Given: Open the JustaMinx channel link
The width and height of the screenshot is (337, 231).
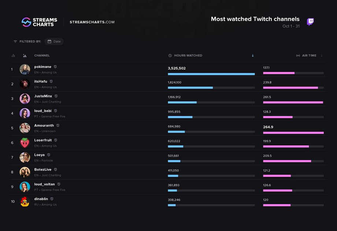Looking at the screenshot, I should pyautogui.click(x=43, y=96).
